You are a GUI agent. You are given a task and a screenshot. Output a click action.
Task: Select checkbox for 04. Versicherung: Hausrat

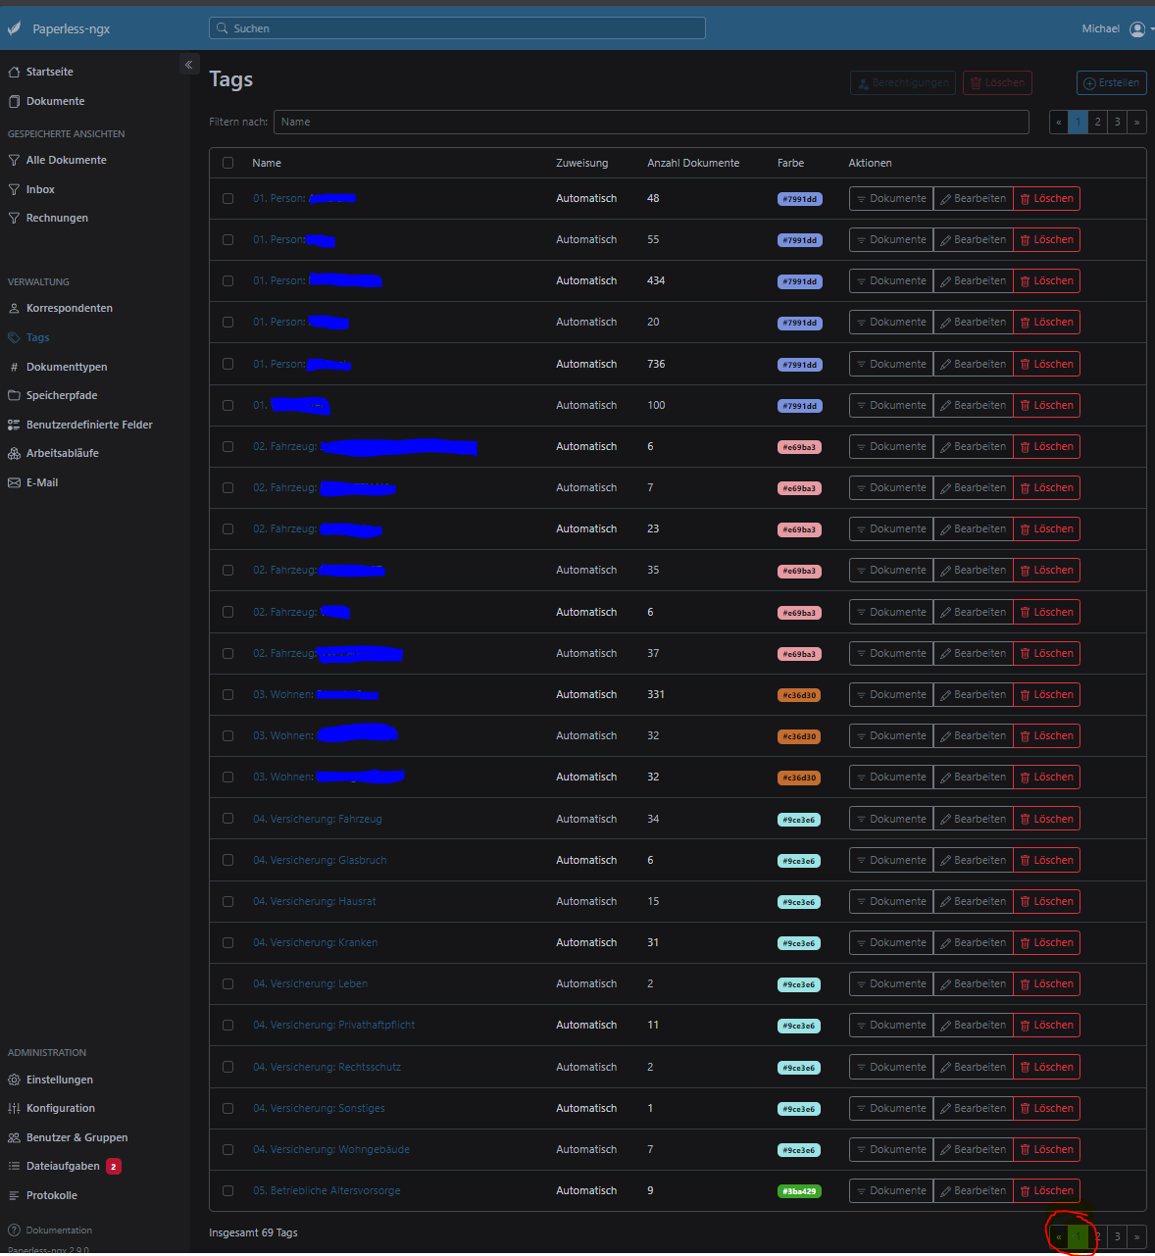228,901
